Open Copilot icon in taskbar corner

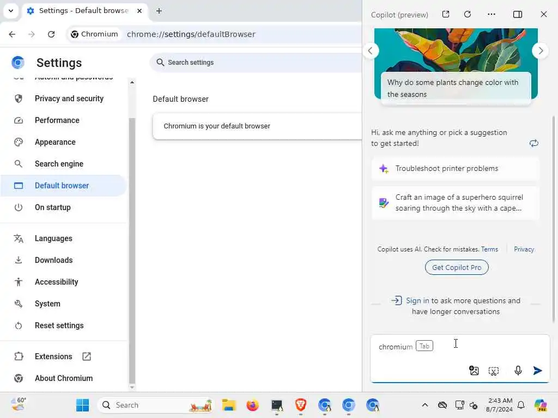point(541,405)
